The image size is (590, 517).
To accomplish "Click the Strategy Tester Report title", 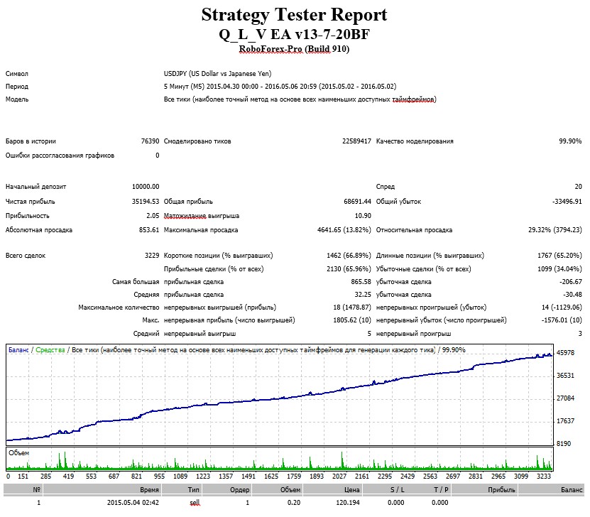I will pos(294,15).
